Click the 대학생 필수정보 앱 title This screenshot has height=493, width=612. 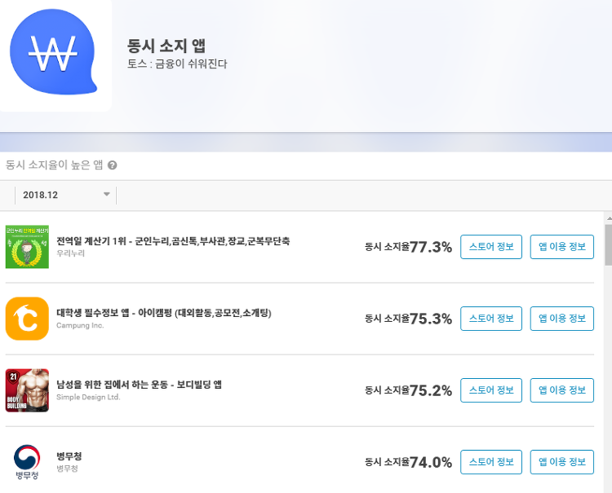tap(164, 313)
